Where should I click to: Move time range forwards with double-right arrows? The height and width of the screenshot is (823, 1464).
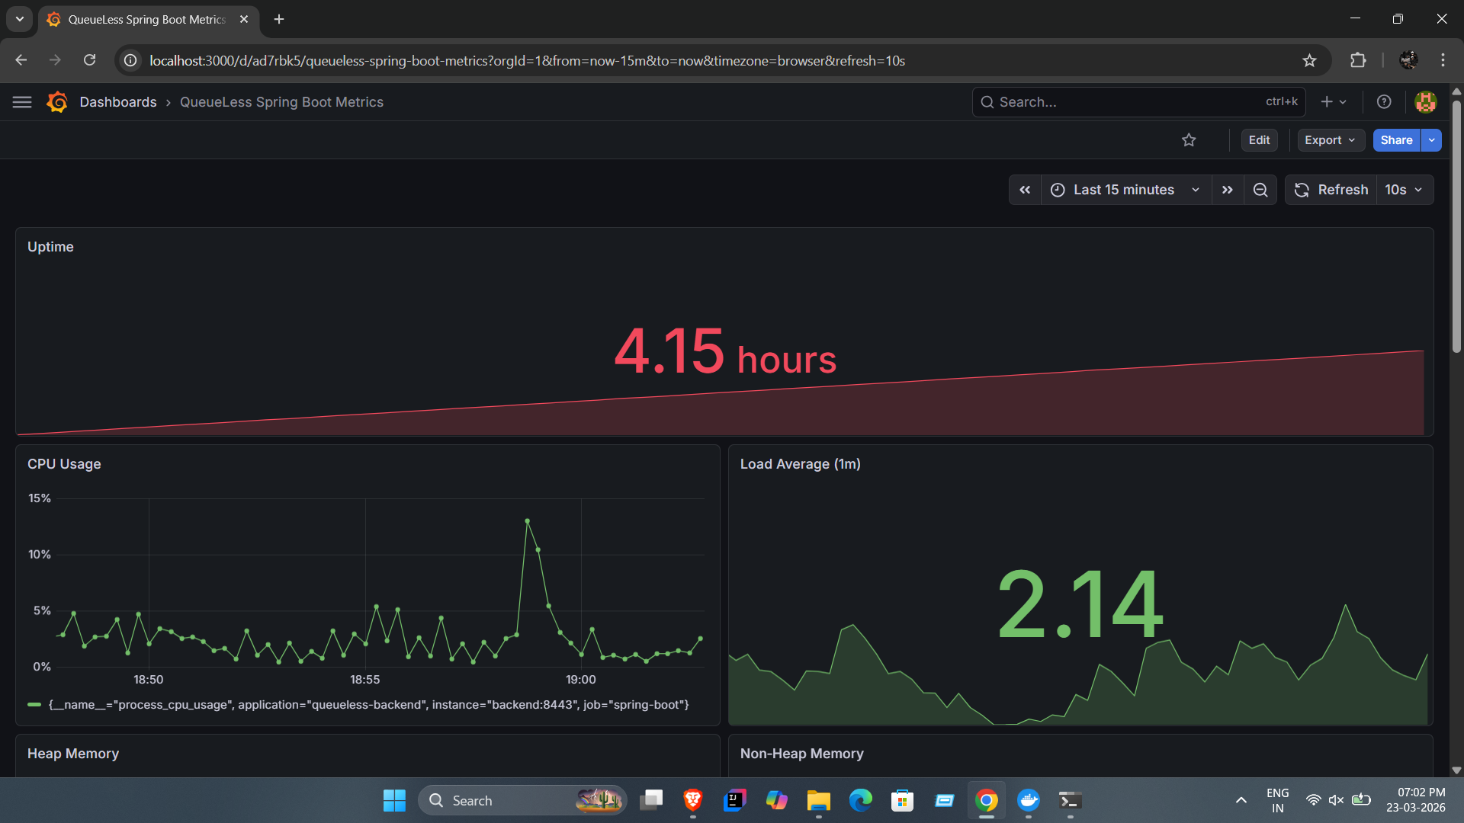(1227, 190)
